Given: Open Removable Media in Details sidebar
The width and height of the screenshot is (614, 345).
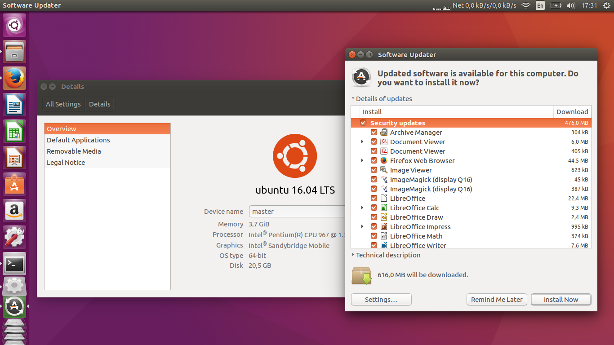Looking at the screenshot, I should 107,151.
